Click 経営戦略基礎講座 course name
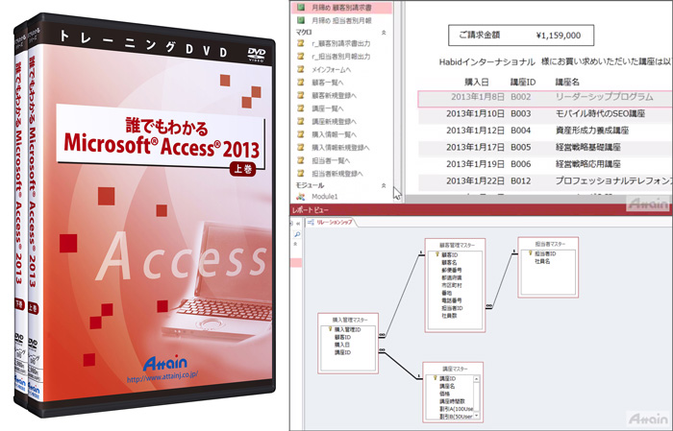Image resolution: width=673 pixels, height=431 pixels. pyautogui.click(x=588, y=147)
